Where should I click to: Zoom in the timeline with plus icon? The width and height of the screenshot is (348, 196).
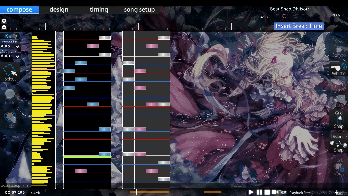tap(4, 21)
